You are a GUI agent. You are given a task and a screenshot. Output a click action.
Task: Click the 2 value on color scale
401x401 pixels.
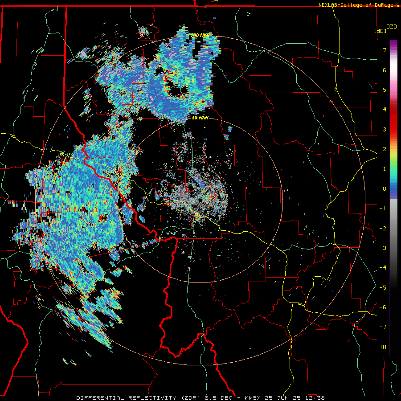(x=385, y=149)
